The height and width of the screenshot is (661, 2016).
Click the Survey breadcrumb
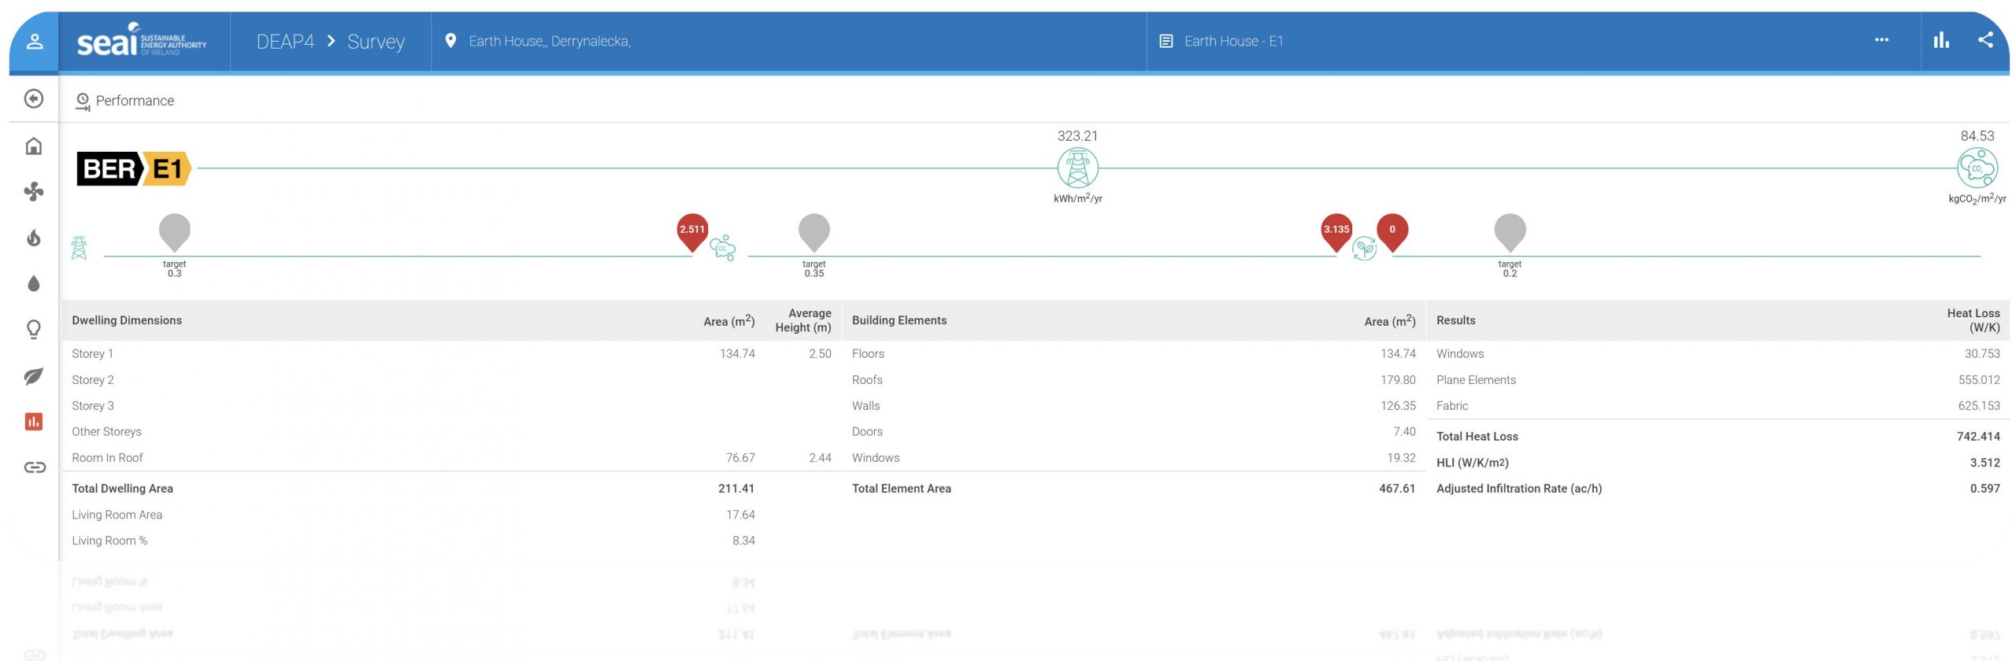click(x=376, y=42)
